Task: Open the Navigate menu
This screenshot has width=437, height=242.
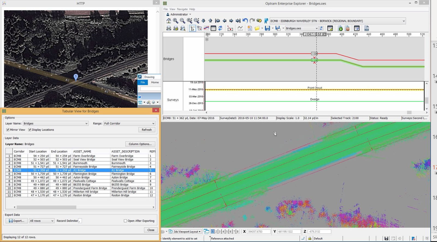Action: point(182,9)
